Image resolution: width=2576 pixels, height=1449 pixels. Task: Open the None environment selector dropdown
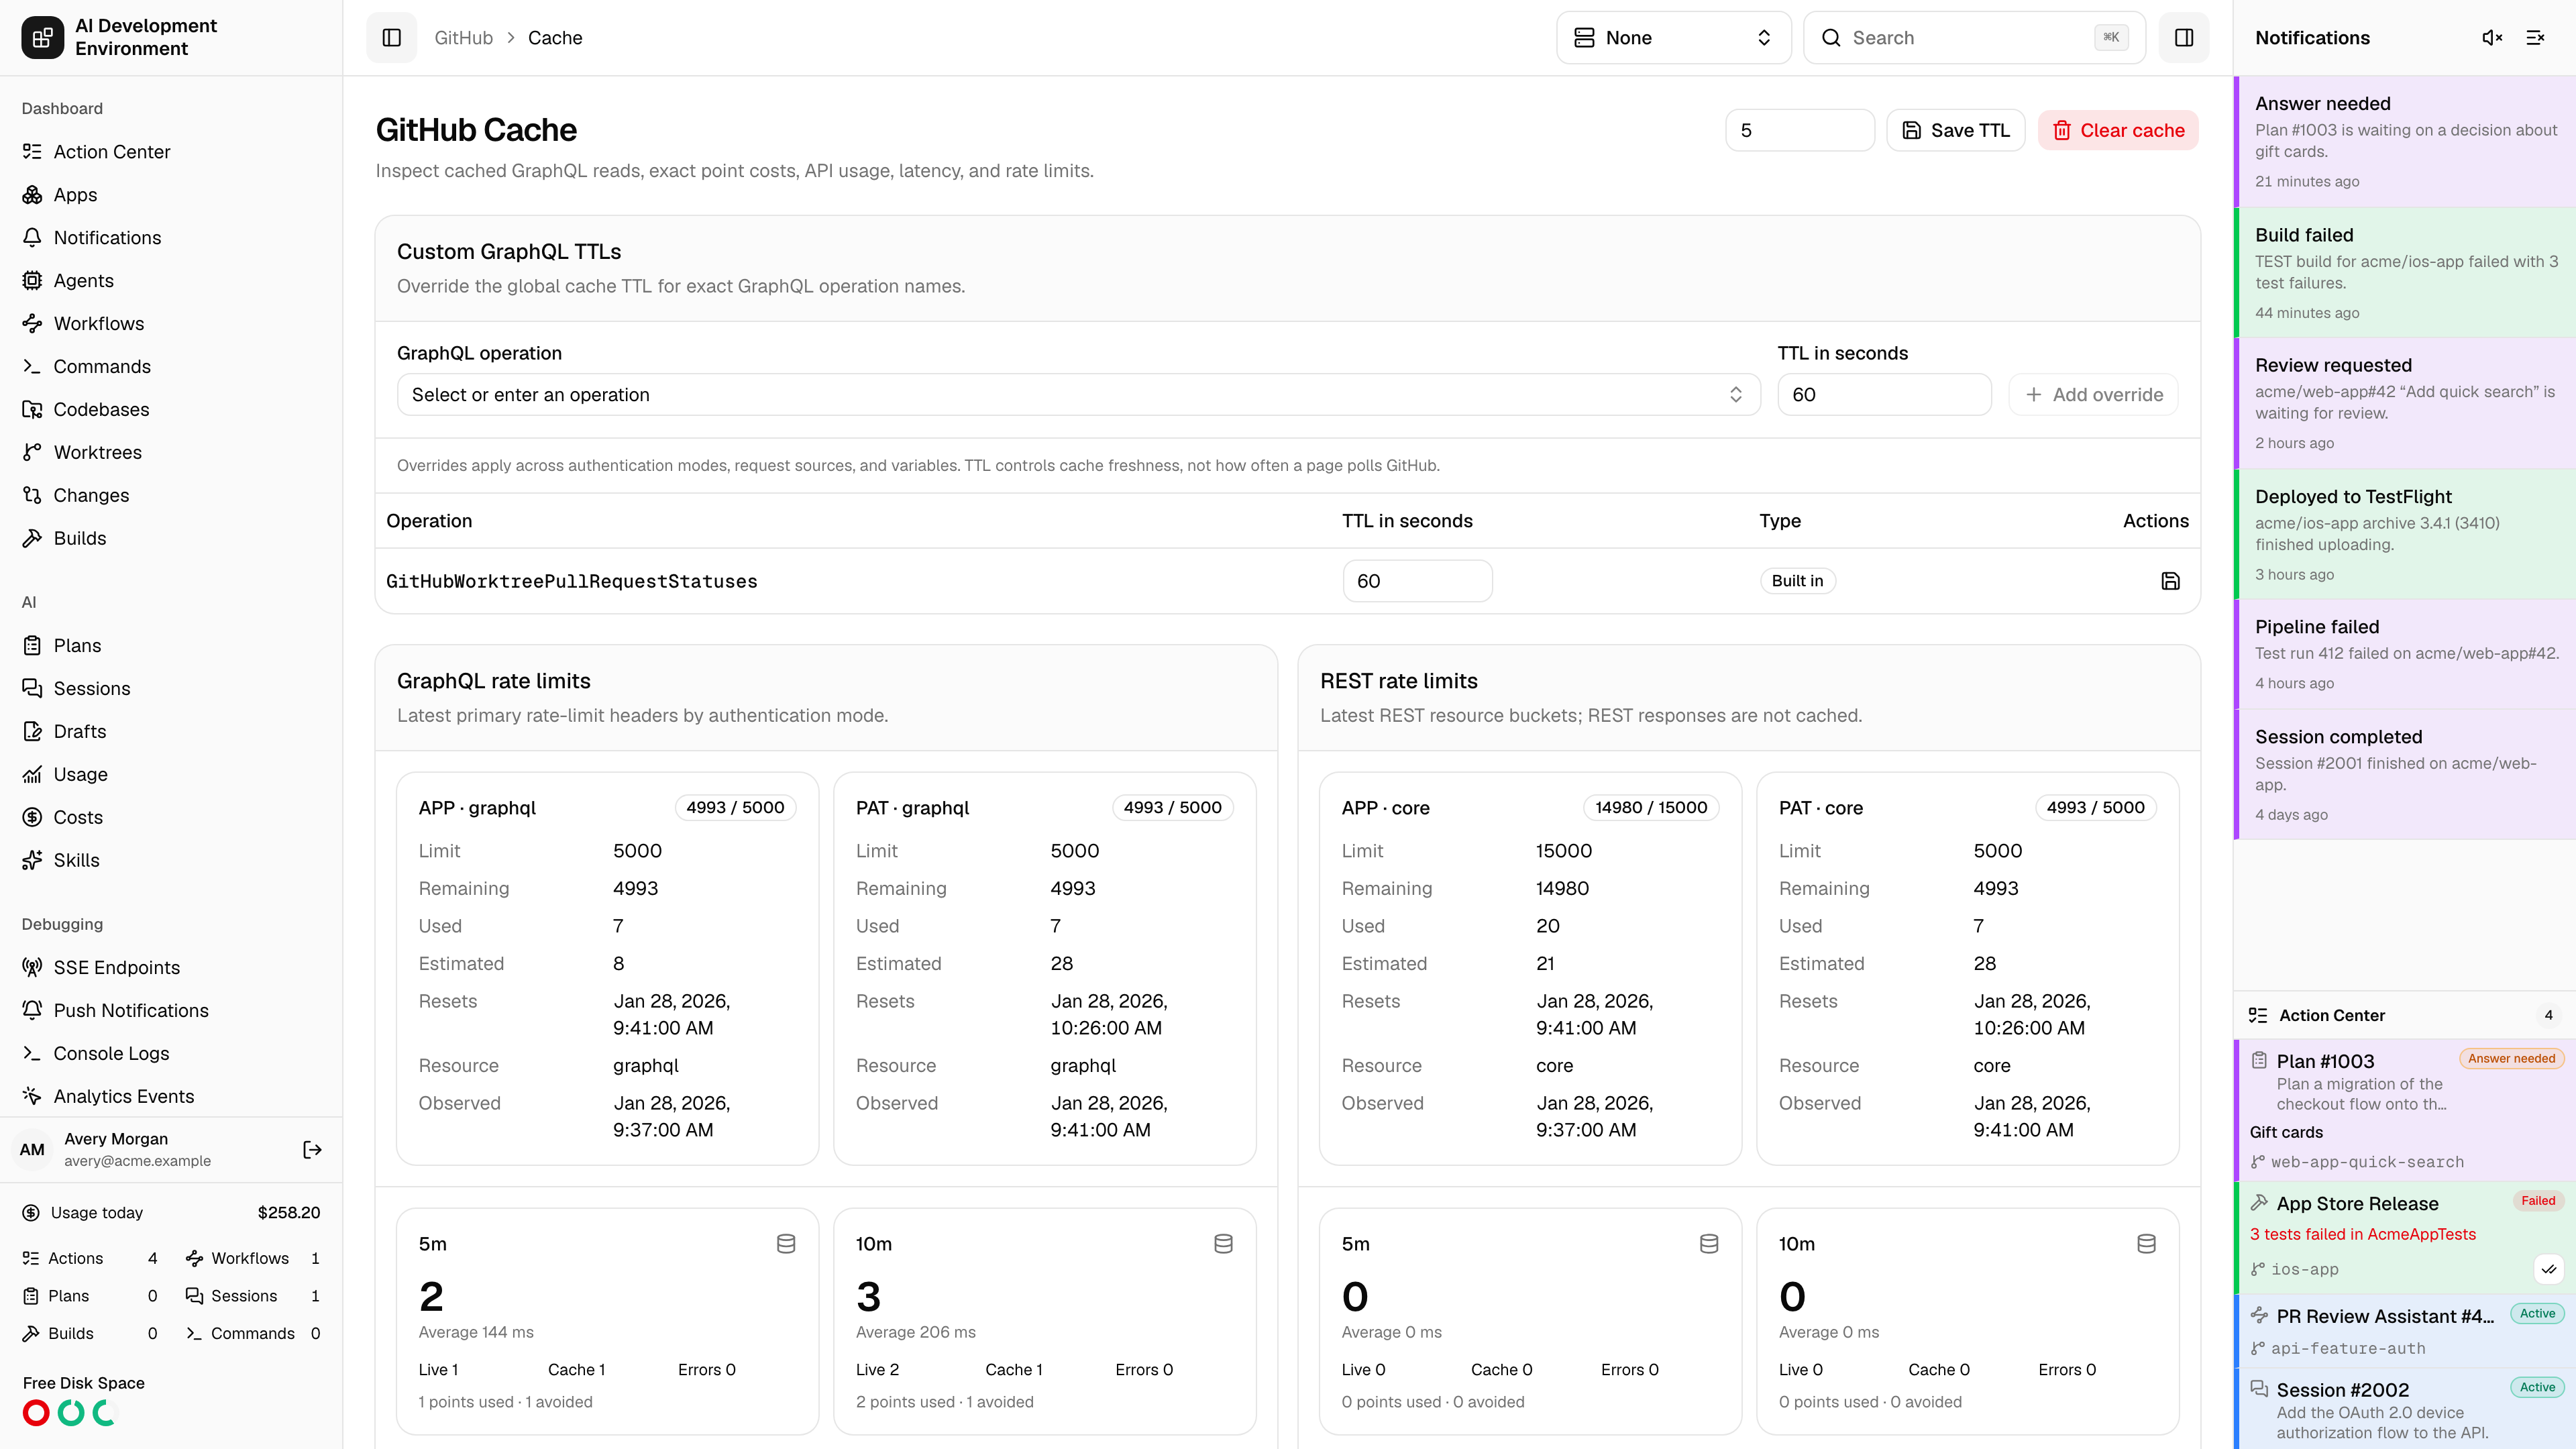[1673, 38]
